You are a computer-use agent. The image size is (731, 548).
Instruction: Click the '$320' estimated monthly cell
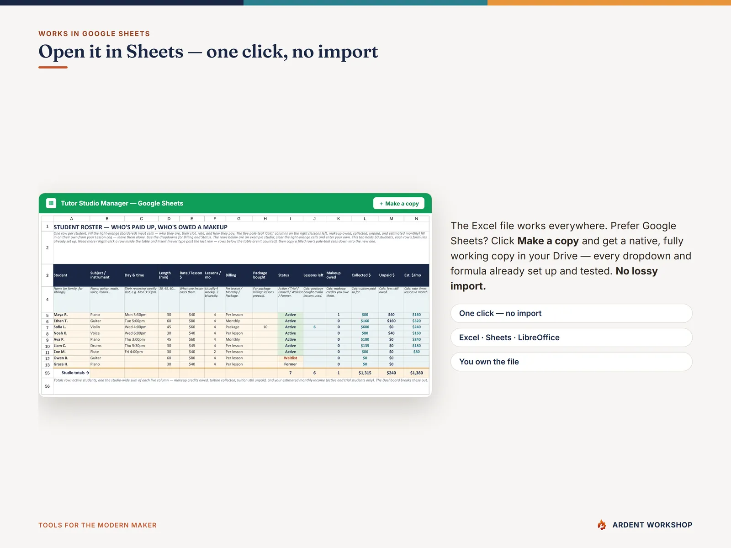click(x=416, y=321)
